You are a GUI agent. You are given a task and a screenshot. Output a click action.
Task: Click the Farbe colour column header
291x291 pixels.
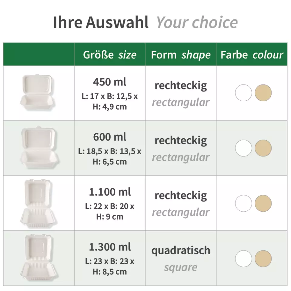click(x=252, y=55)
